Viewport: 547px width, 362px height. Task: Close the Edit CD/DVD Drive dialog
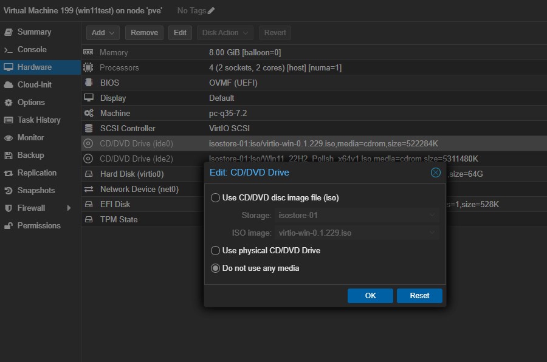click(x=435, y=172)
